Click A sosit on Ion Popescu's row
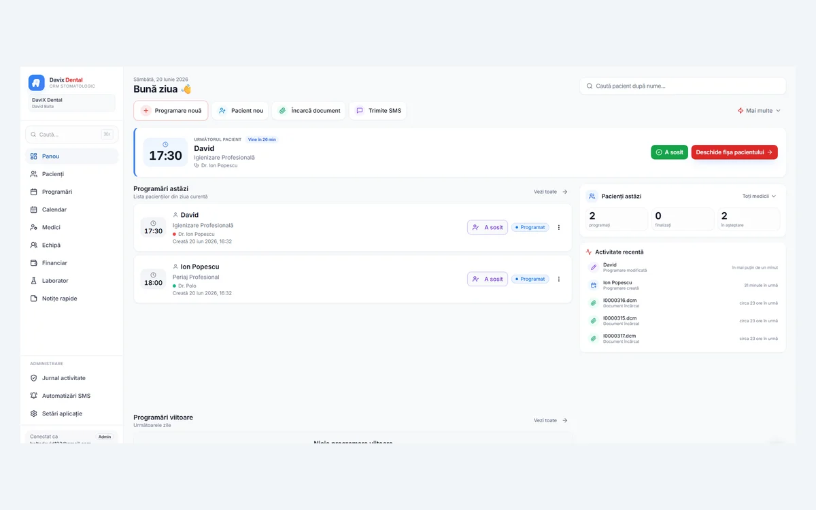The image size is (816, 510). [488, 279]
